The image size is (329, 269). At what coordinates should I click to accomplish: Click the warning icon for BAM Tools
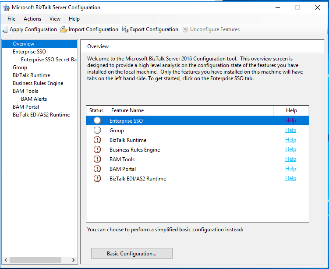pyautogui.click(x=97, y=159)
